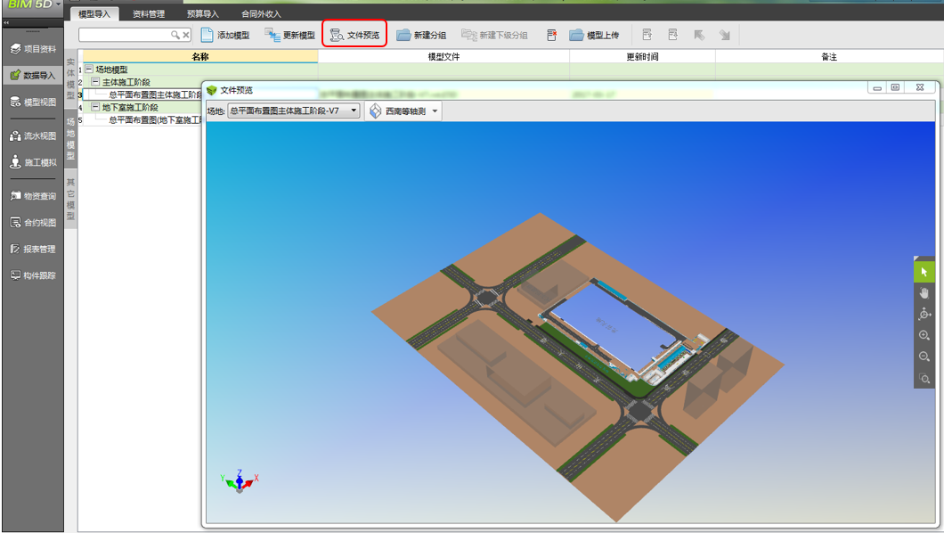Select the 其它模型 vertical tab
The image size is (944, 533).
[x=70, y=199]
